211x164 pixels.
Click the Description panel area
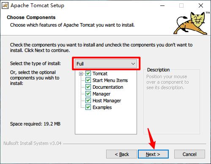point(172,101)
